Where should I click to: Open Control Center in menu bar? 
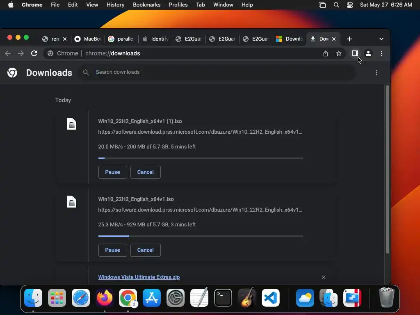[x=349, y=5]
